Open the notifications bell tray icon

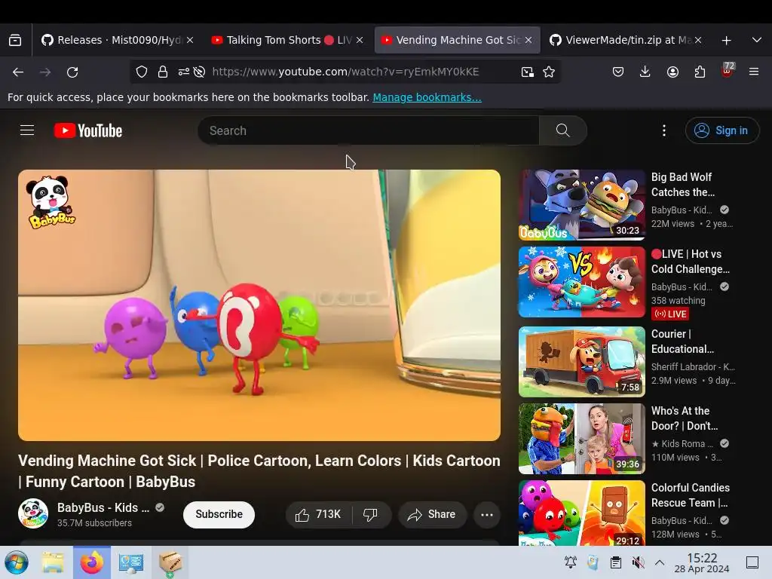tap(571, 562)
